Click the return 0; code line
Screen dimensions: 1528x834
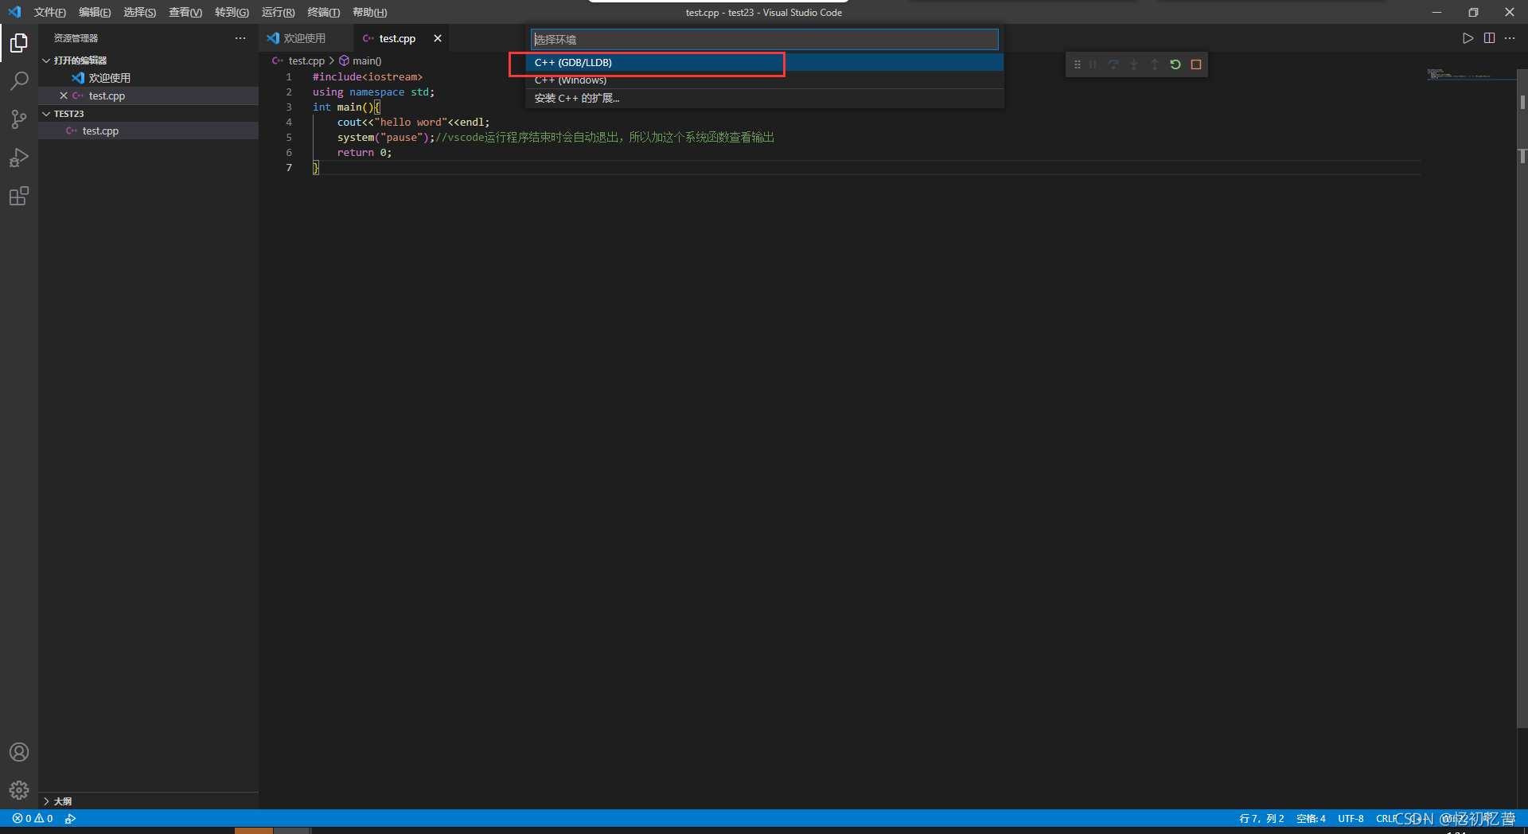(x=364, y=152)
